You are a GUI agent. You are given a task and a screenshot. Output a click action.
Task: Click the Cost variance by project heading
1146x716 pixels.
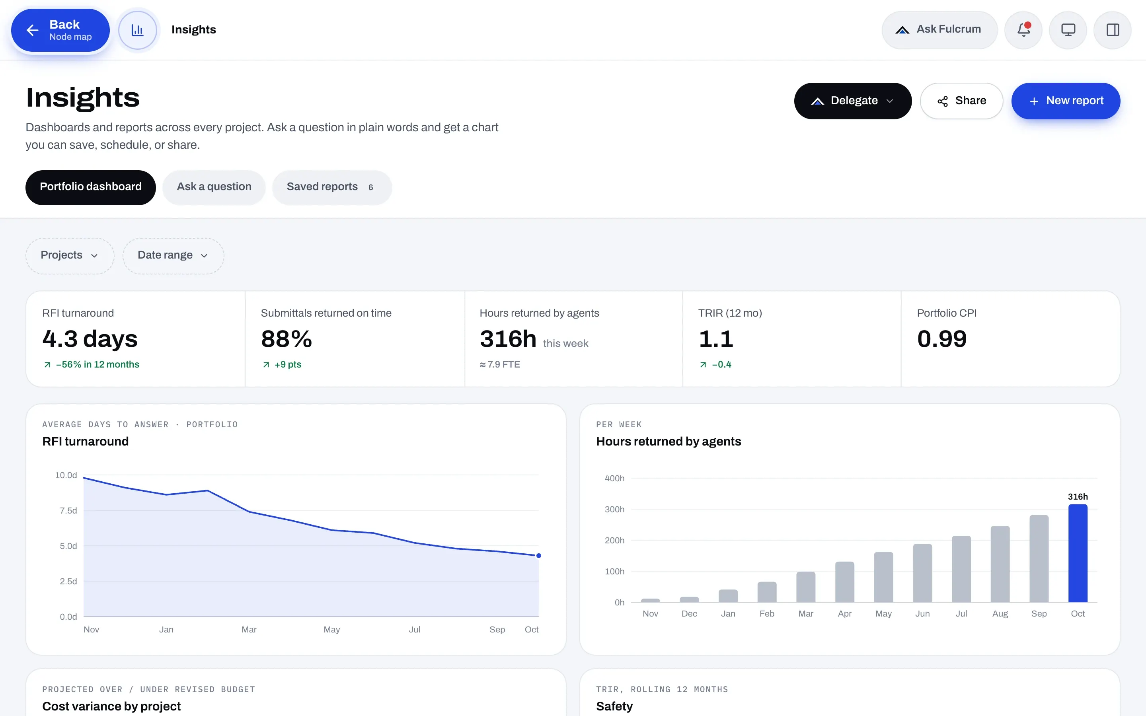coord(111,706)
